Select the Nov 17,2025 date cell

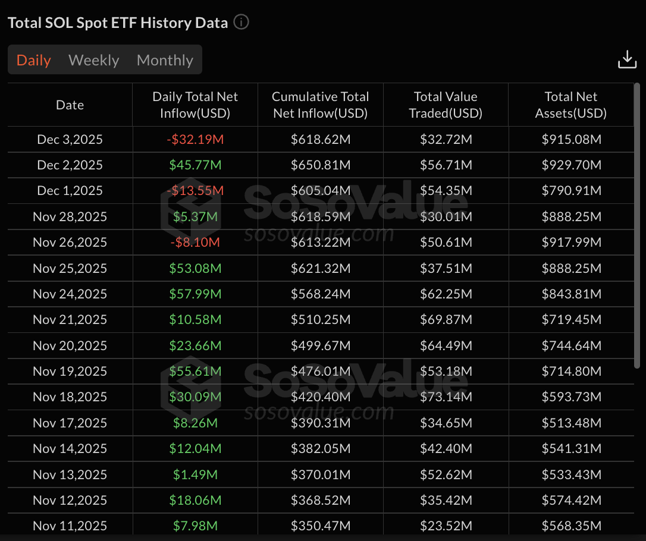(70, 423)
